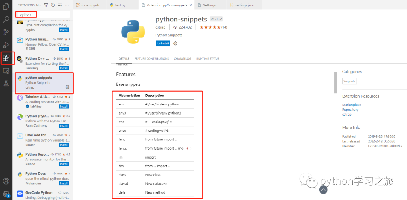Install the njqdev type hint extension
This screenshot has width=407, height=200.
(64, 30)
